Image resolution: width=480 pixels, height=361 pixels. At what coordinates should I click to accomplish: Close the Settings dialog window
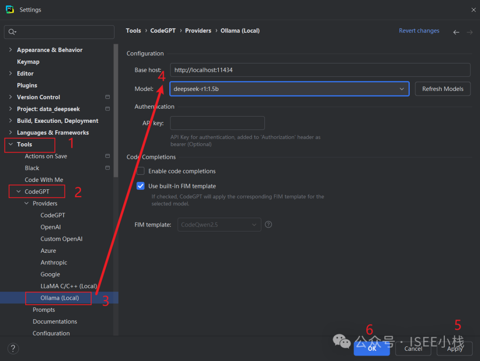[473, 10]
